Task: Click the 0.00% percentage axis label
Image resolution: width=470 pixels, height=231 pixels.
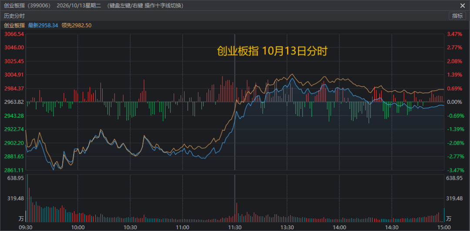Action: [x=455, y=102]
